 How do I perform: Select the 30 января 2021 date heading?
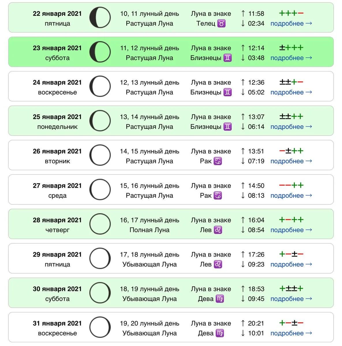57,289
